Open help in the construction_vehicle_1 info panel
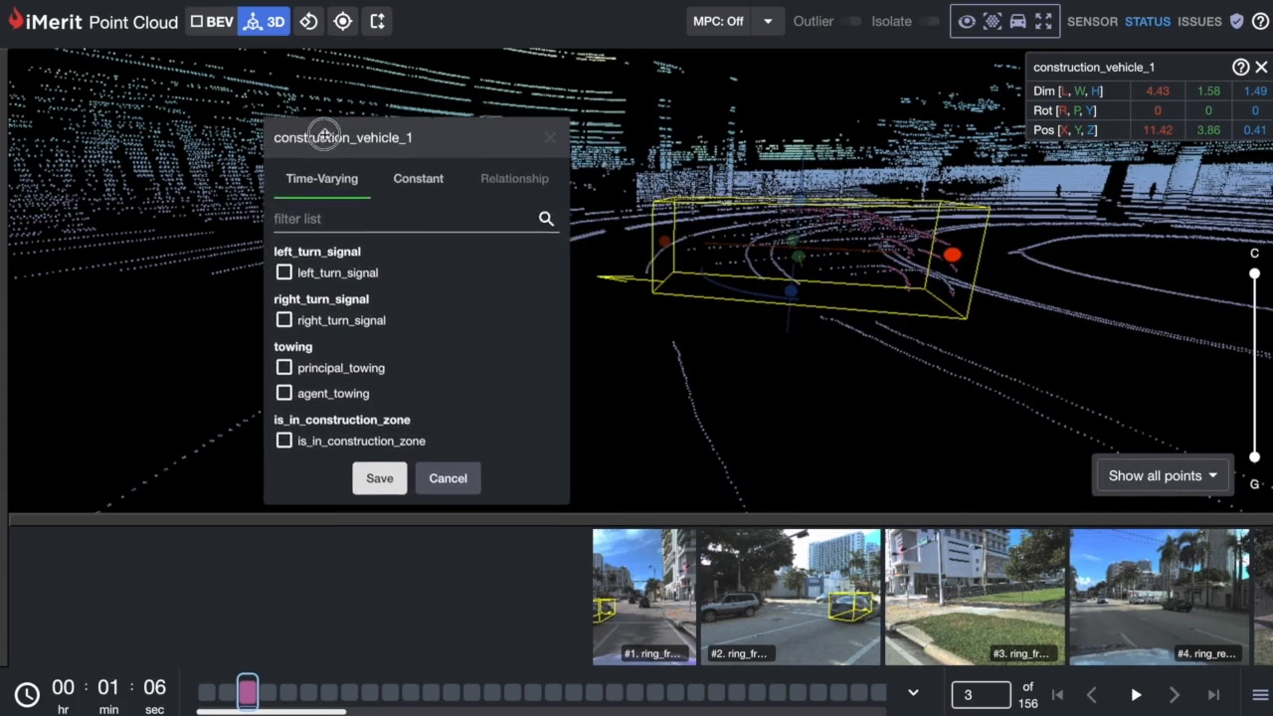The image size is (1273, 716). click(1240, 67)
